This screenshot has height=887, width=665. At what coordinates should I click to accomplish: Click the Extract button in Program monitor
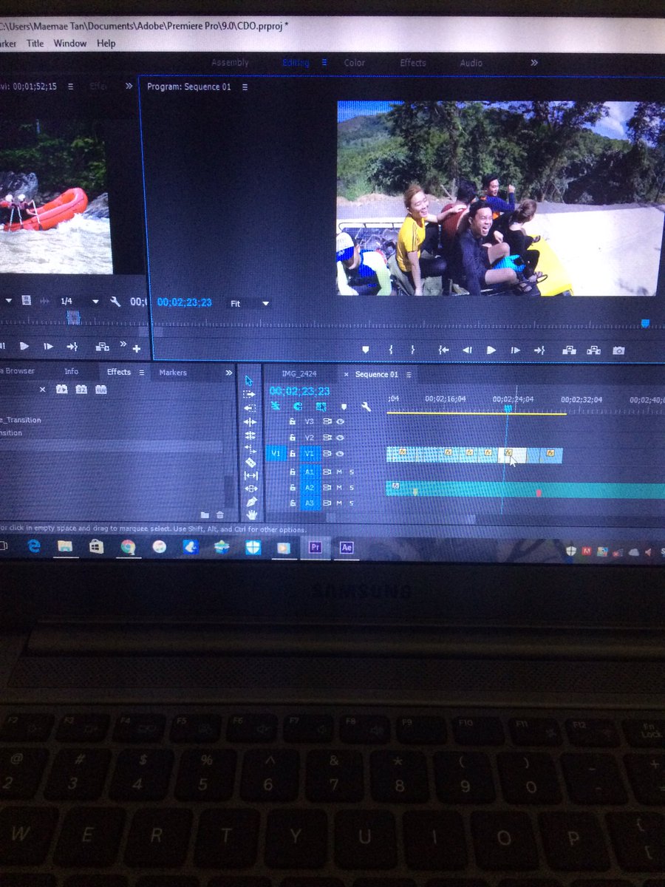(x=593, y=350)
